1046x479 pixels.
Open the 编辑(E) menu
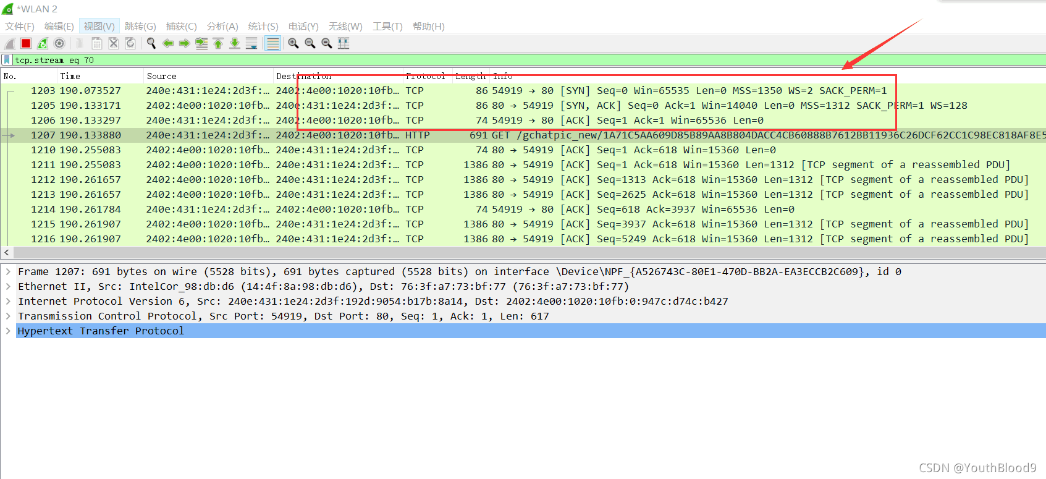tap(59, 26)
